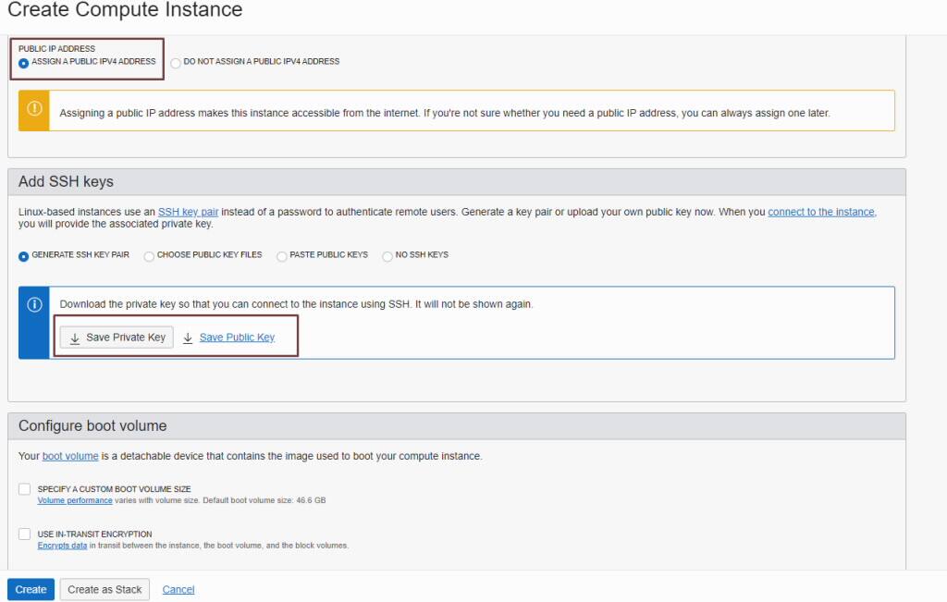Check the "Use in-transit encryption" box

25,534
